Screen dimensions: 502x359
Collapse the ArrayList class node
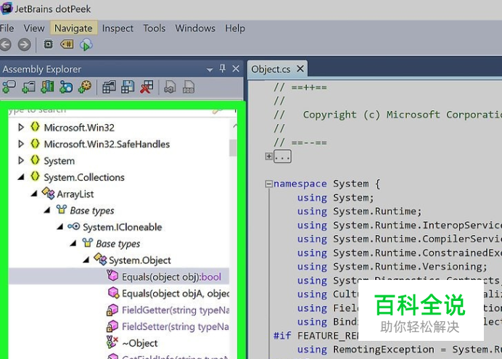tap(34, 194)
